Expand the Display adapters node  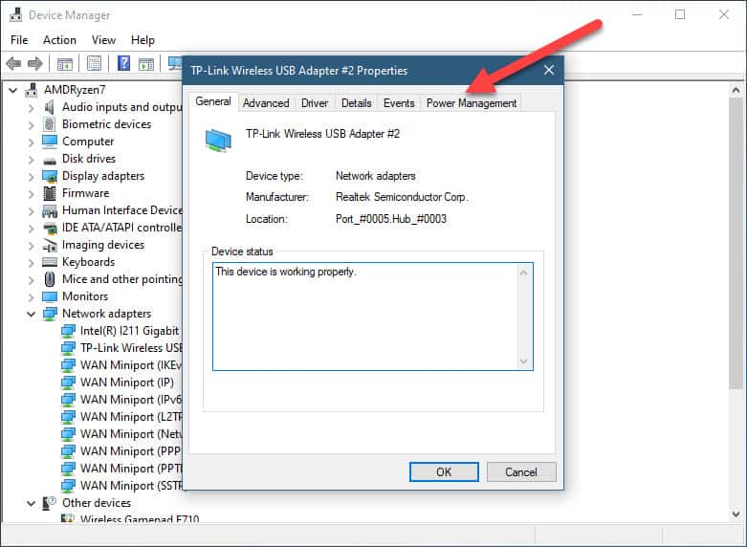(31, 177)
